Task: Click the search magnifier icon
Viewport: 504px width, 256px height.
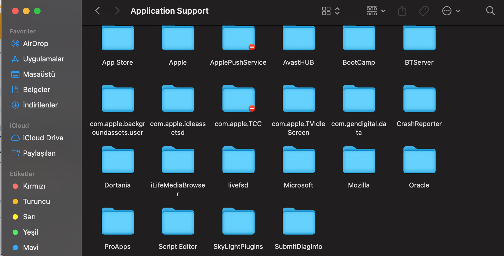Action: pyautogui.click(x=490, y=11)
